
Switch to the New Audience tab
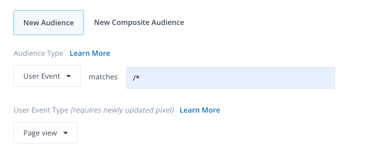click(x=48, y=23)
